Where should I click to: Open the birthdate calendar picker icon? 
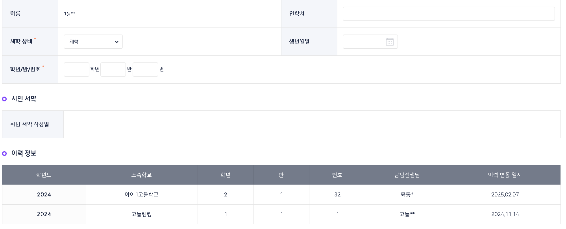click(x=389, y=42)
